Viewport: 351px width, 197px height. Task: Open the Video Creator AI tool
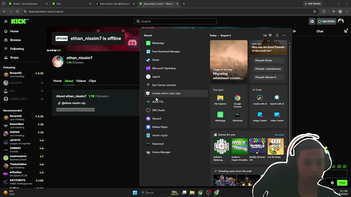277,117
